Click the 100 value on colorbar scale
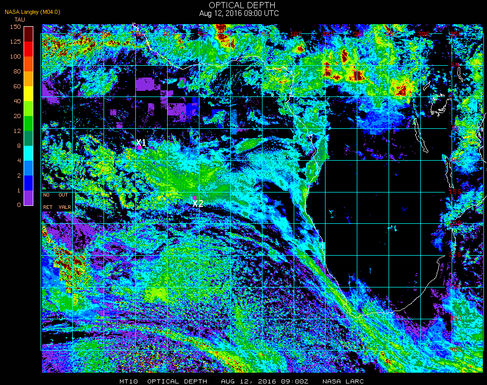487x385 pixels. pyautogui.click(x=15, y=56)
